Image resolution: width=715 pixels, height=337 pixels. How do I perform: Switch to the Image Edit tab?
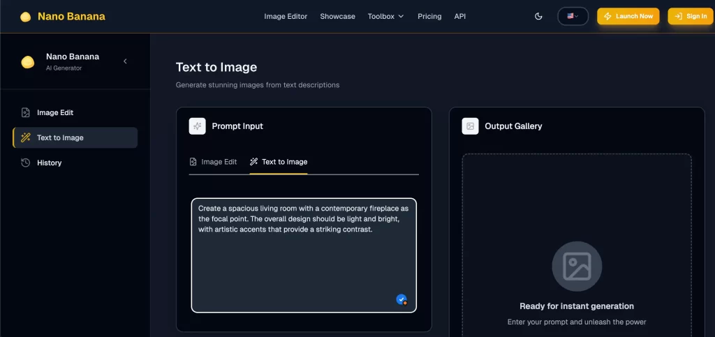pyautogui.click(x=214, y=162)
